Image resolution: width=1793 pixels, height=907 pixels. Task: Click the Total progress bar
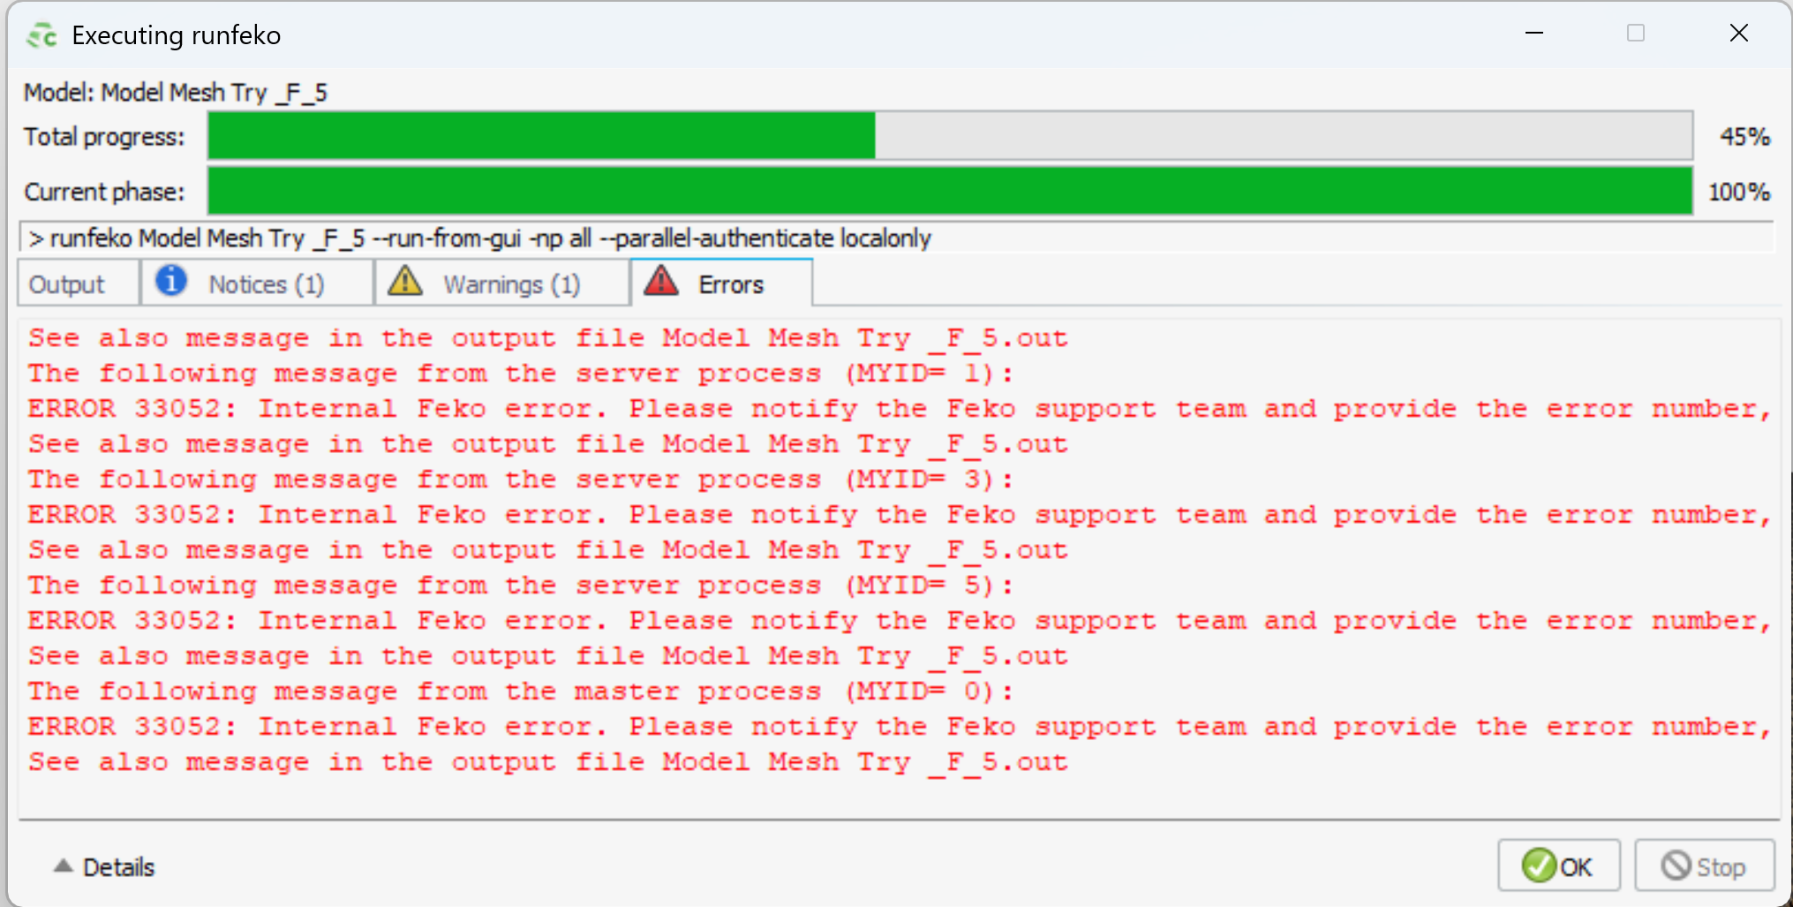950,136
